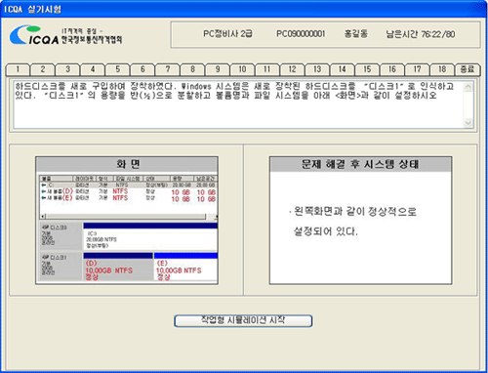Screen dimensions: 488x373
Task: Go to question tab 8
Action: (x=192, y=69)
